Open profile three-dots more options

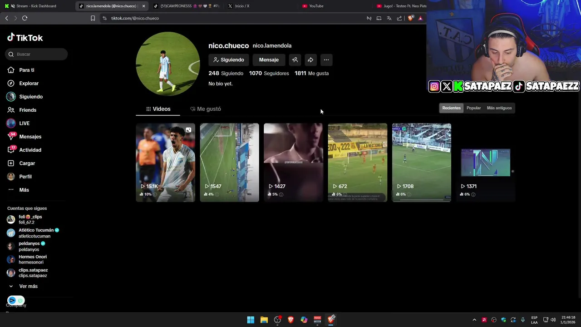(x=326, y=59)
